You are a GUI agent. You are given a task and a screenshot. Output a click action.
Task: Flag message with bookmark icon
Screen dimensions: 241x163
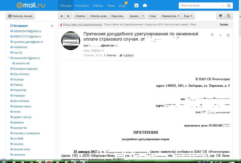[212, 35]
